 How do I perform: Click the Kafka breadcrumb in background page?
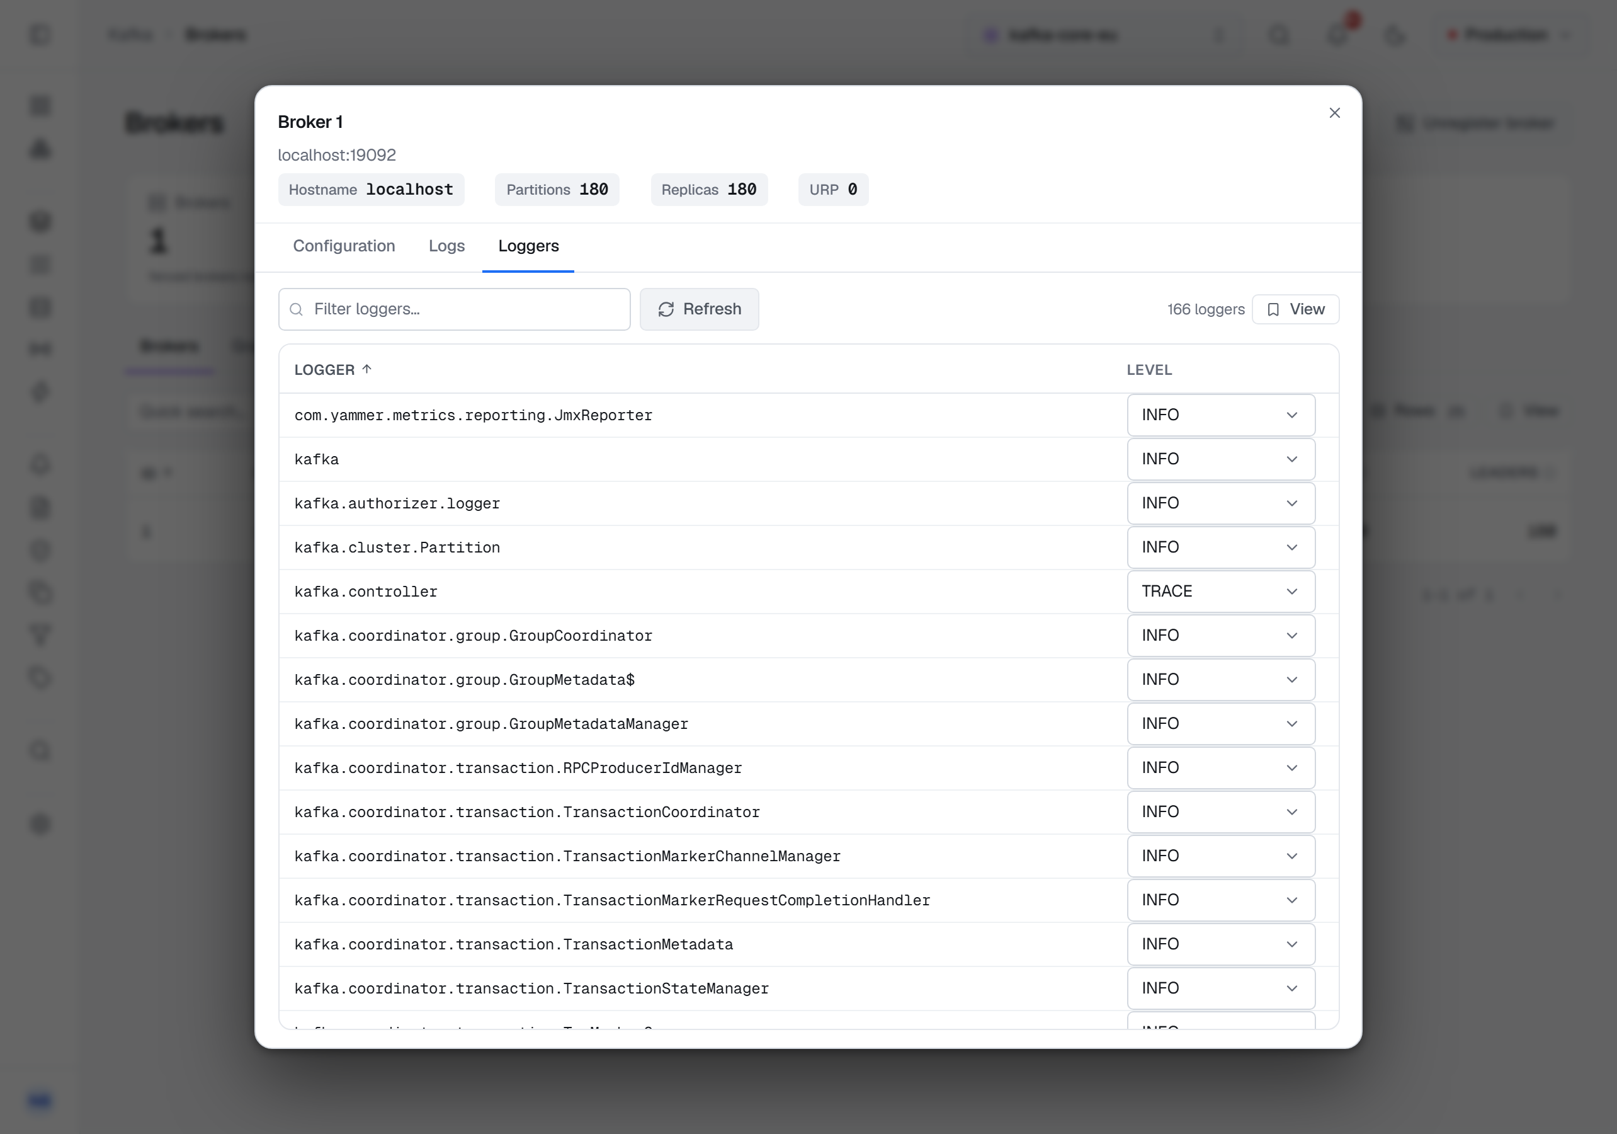130,35
